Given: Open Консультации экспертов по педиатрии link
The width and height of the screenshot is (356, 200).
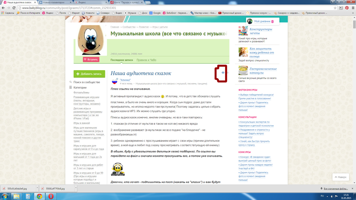Looking at the screenshot, I should 256,124.
